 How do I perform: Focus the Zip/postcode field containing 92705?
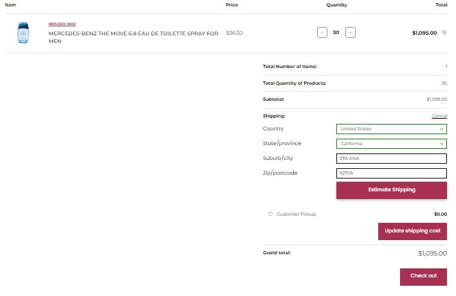point(392,173)
